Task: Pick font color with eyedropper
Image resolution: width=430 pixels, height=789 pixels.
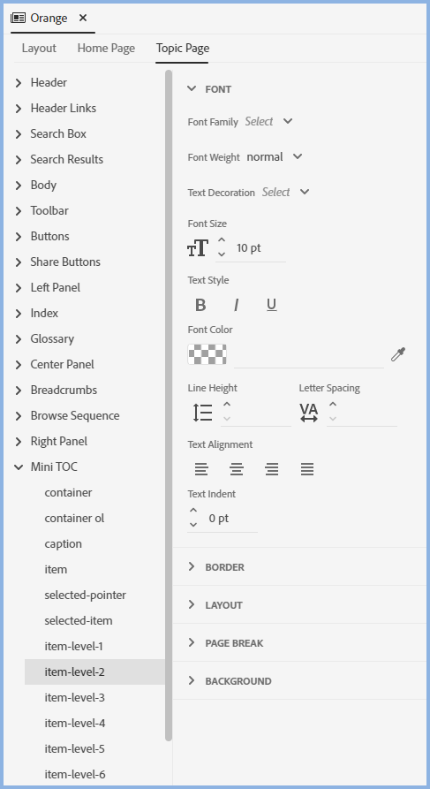Action: point(398,354)
